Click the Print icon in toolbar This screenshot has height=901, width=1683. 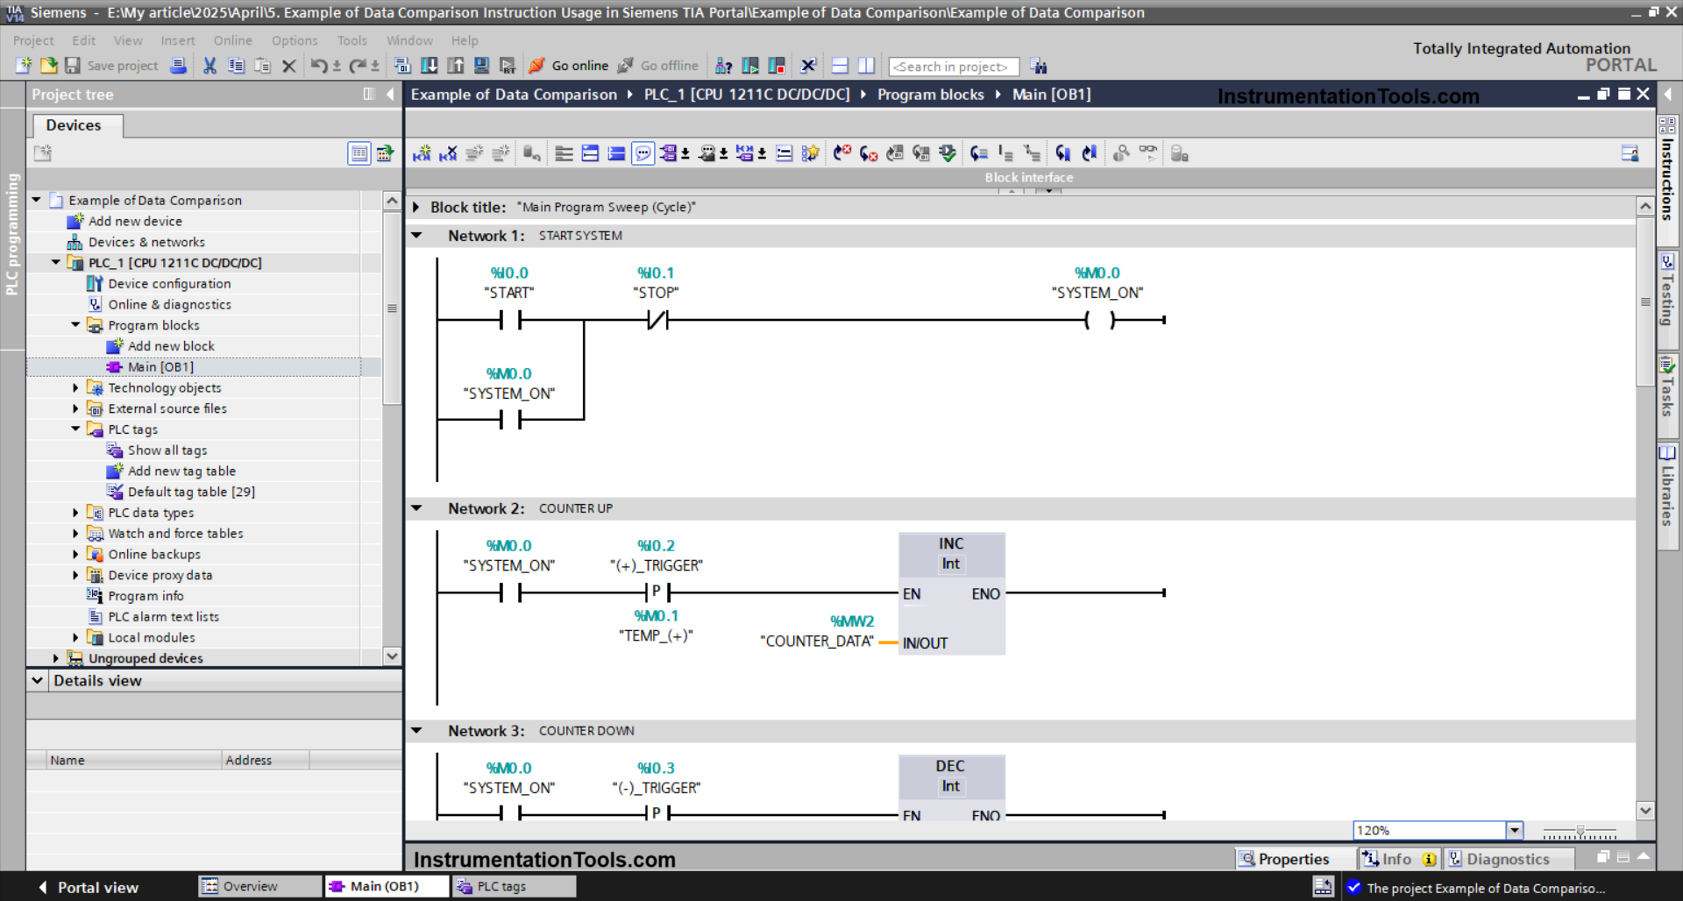click(178, 66)
